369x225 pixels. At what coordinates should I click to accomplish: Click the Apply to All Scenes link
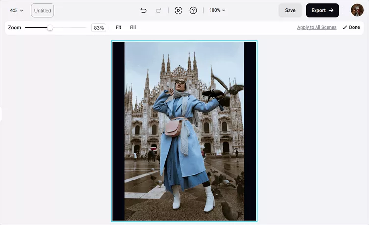316,27
